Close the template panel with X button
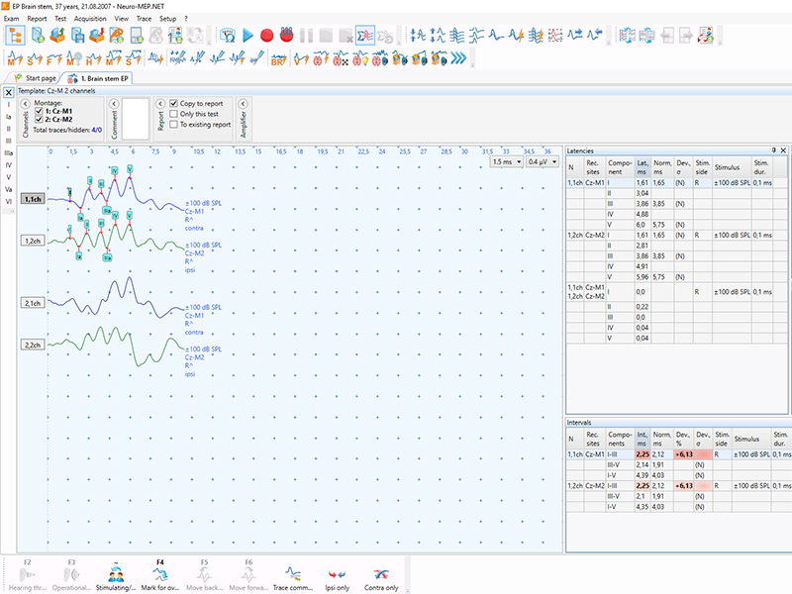 9,92
